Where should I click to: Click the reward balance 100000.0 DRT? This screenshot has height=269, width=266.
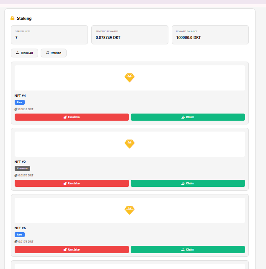coord(189,38)
